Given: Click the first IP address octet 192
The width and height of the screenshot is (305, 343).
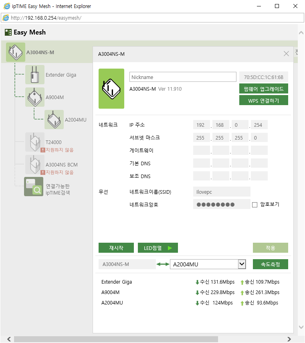Looking at the screenshot, I should click(202, 125).
